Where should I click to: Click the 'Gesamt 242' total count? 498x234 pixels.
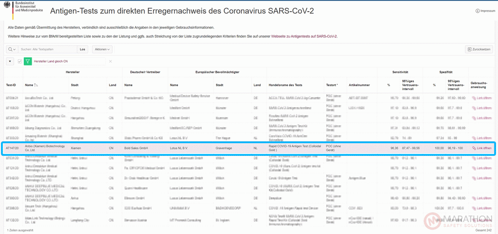(484, 230)
